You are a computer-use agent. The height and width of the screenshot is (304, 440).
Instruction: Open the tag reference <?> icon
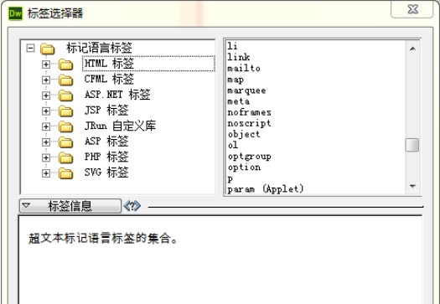click(x=132, y=206)
